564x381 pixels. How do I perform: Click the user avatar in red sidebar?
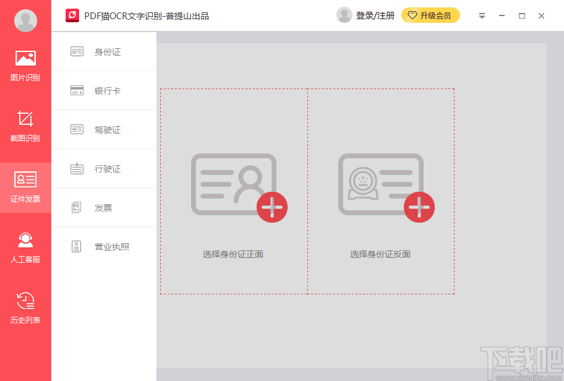click(25, 20)
